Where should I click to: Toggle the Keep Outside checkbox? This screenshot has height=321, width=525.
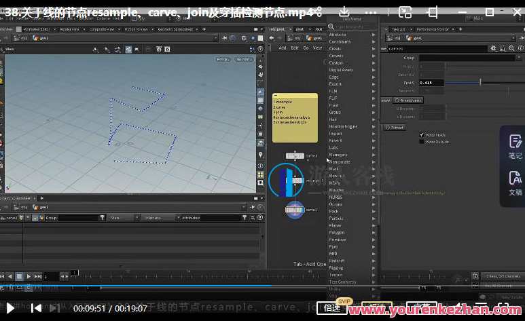click(422, 141)
